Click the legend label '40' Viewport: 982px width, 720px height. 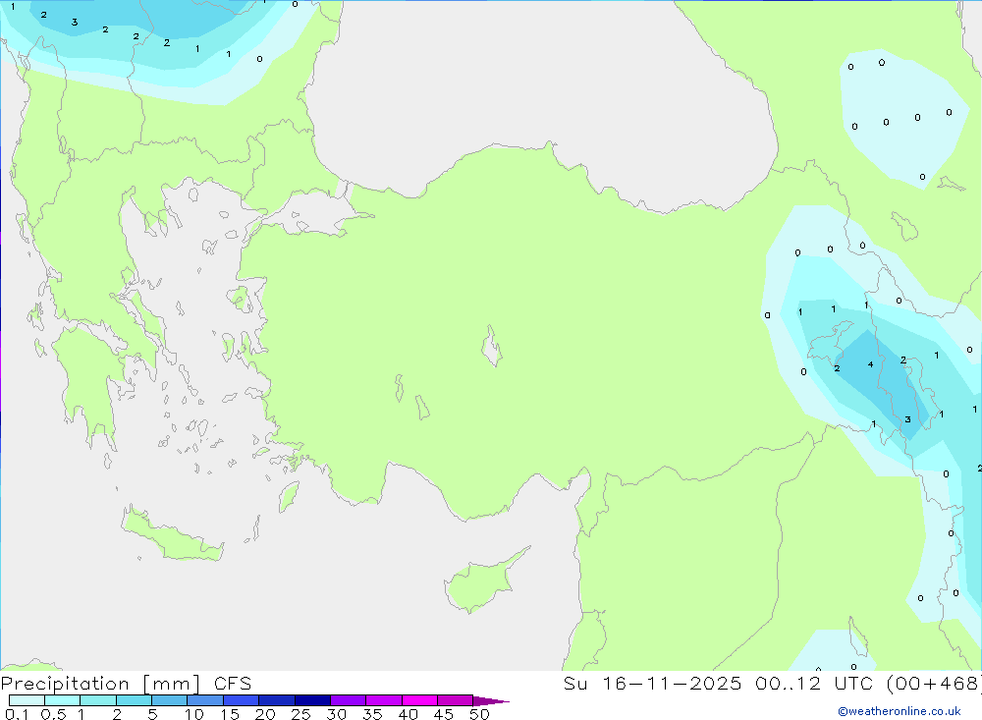click(x=409, y=714)
